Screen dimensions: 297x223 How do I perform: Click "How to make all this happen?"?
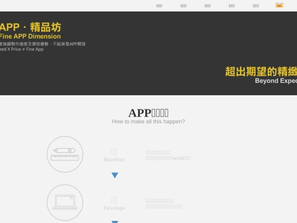(x=148, y=121)
